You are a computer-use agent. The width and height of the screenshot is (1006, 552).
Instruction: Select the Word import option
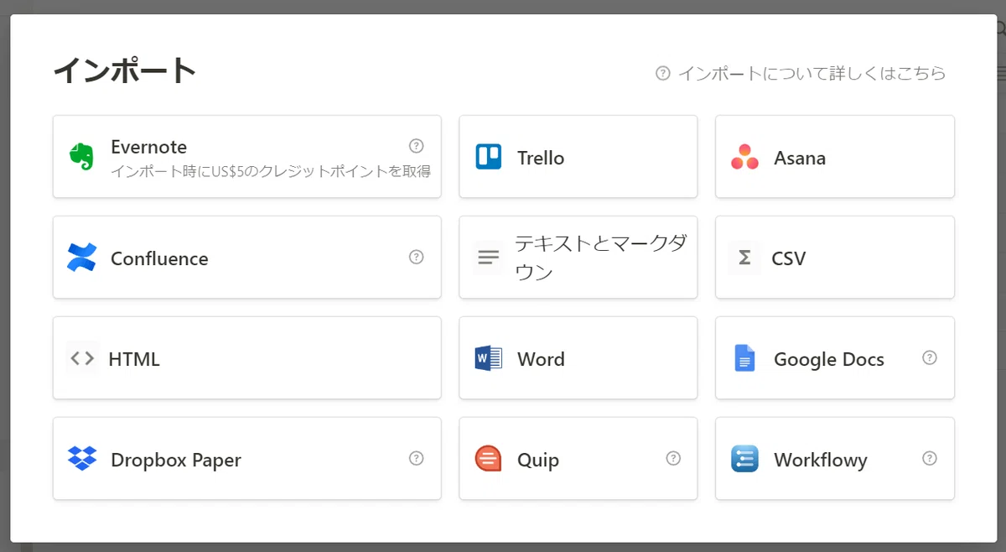pos(578,358)
